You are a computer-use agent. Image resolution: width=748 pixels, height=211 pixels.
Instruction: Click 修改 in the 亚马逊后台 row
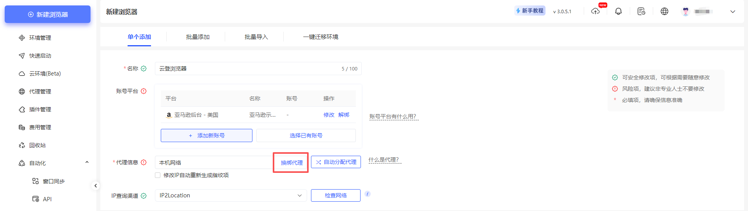(x=329, y=115)
